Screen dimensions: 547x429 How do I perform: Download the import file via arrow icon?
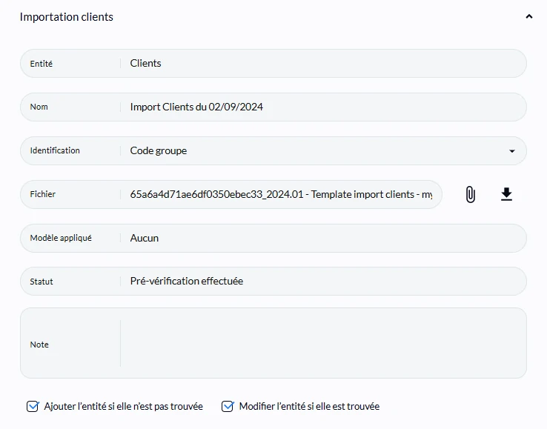coord(506,194)
